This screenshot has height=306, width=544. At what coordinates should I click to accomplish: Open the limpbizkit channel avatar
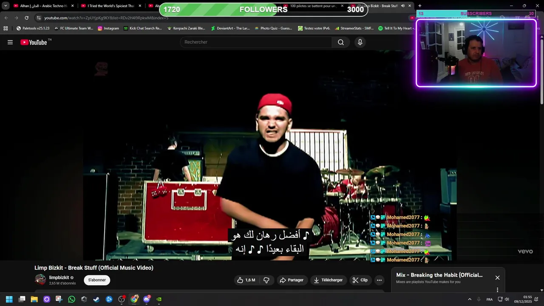click(x=40, y=280)
